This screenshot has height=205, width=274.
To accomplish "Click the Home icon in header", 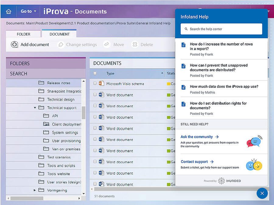I will (9, 12).
